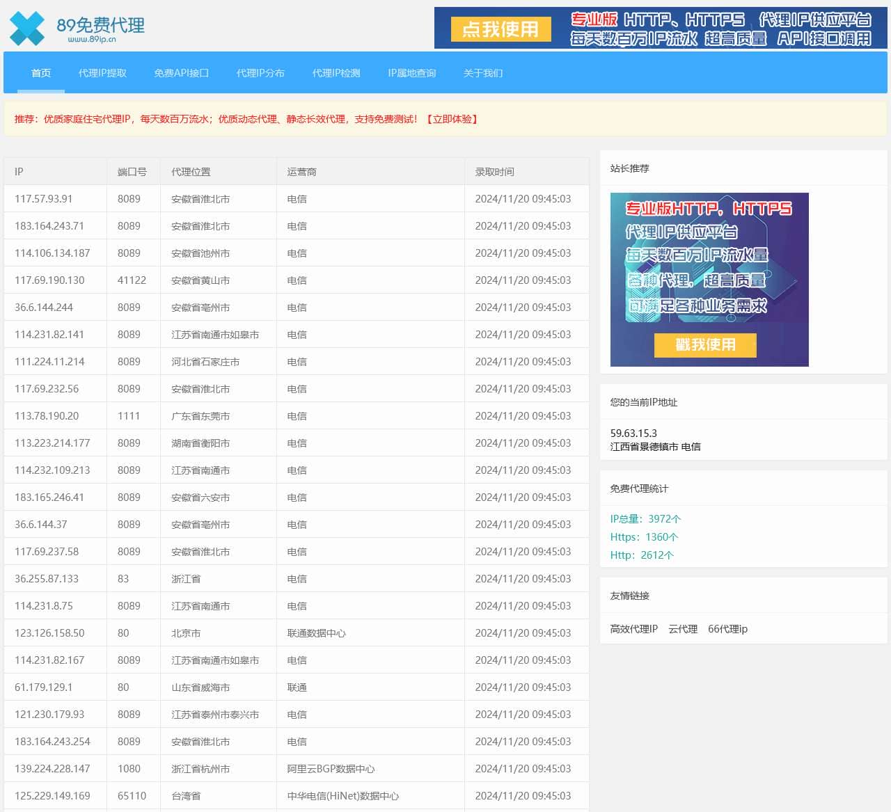This screenshot has width=891, height=812.
Task: Open the 66代理ip friend link
Action: [x=726, y=628]
